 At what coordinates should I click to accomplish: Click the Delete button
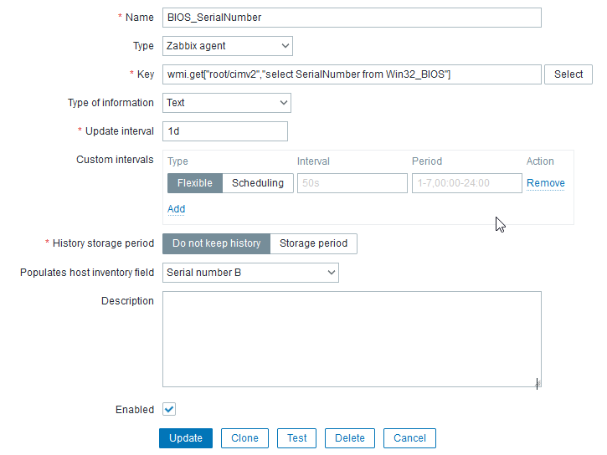(349, 438)
